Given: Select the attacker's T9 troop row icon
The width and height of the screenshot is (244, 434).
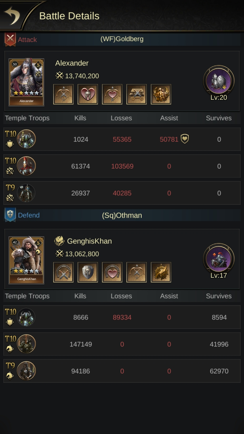Looking at the screenshot, I should [26, 193].
